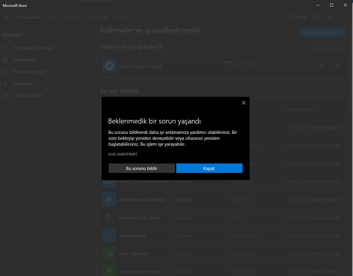Click 'Ayrıntıları gör' error details link
Image resolution: width=353 pixels, height=276 pixels.
(246, 62)
